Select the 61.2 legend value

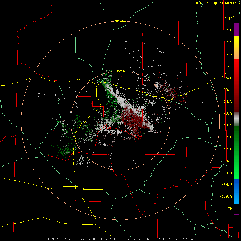tap(228, 66)
